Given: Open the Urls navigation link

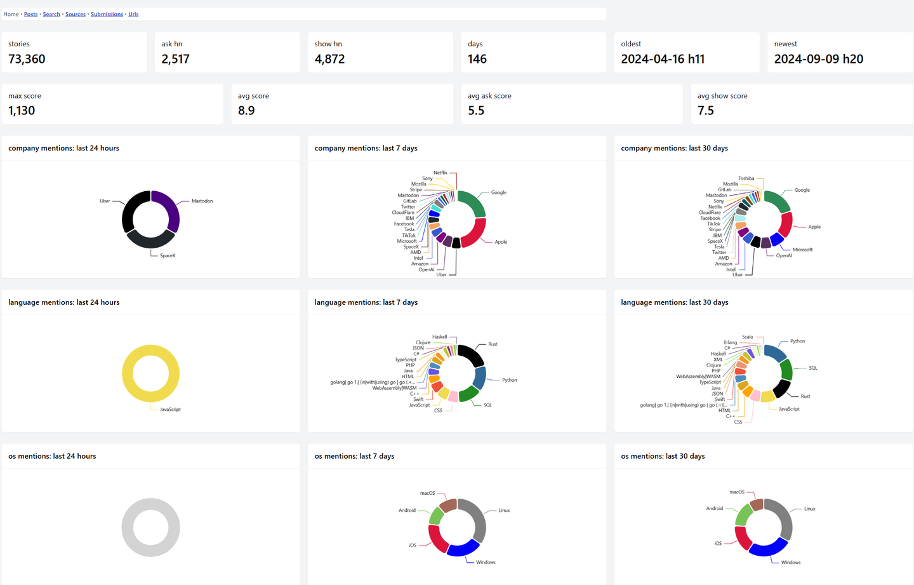Looking at the screenshot, I should [133, 14].
